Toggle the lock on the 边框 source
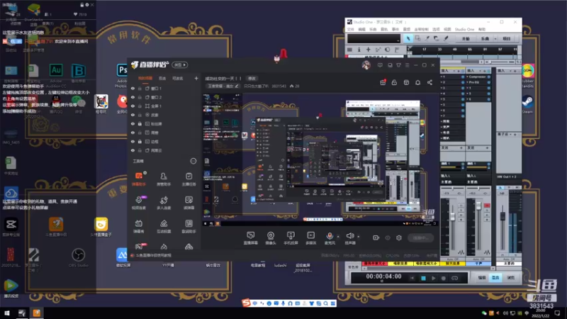The width and height of the screenshot is (567, 319). (x=140, y=141)
